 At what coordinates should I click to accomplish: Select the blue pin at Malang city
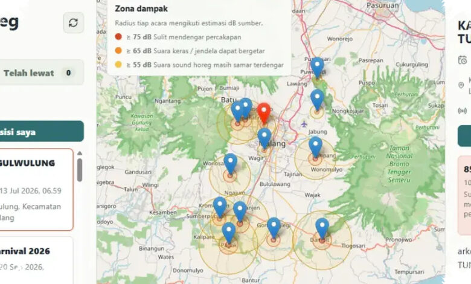pos(264,138)
